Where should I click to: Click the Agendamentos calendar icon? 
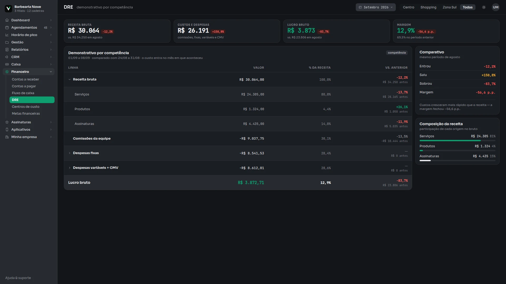pyautogui.click(x=7, y=28)
